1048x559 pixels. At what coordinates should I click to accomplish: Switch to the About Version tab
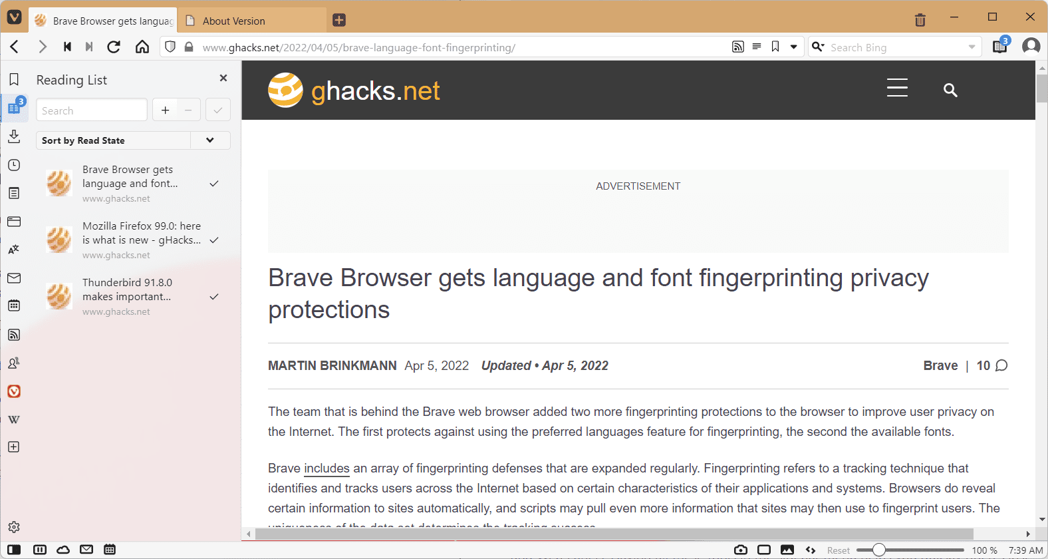253,21
